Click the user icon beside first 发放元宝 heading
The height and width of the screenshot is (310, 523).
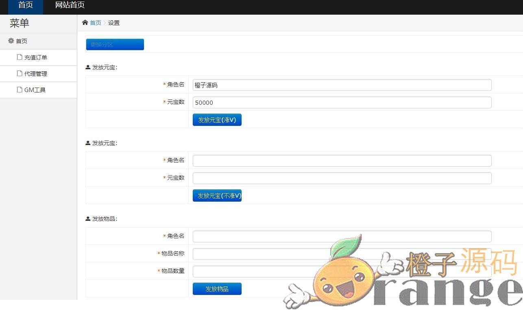[x=88, y=67]
